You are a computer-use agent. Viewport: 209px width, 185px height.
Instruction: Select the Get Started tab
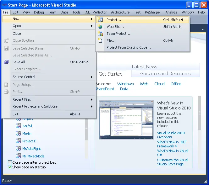(x=111, y=74)
